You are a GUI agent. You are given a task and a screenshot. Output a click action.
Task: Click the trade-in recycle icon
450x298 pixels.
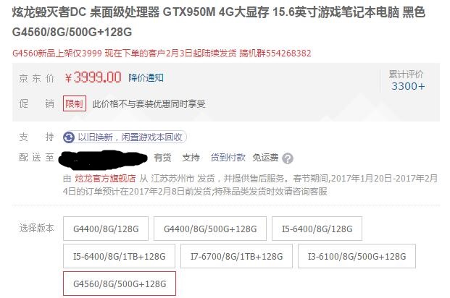click(69, 137)
